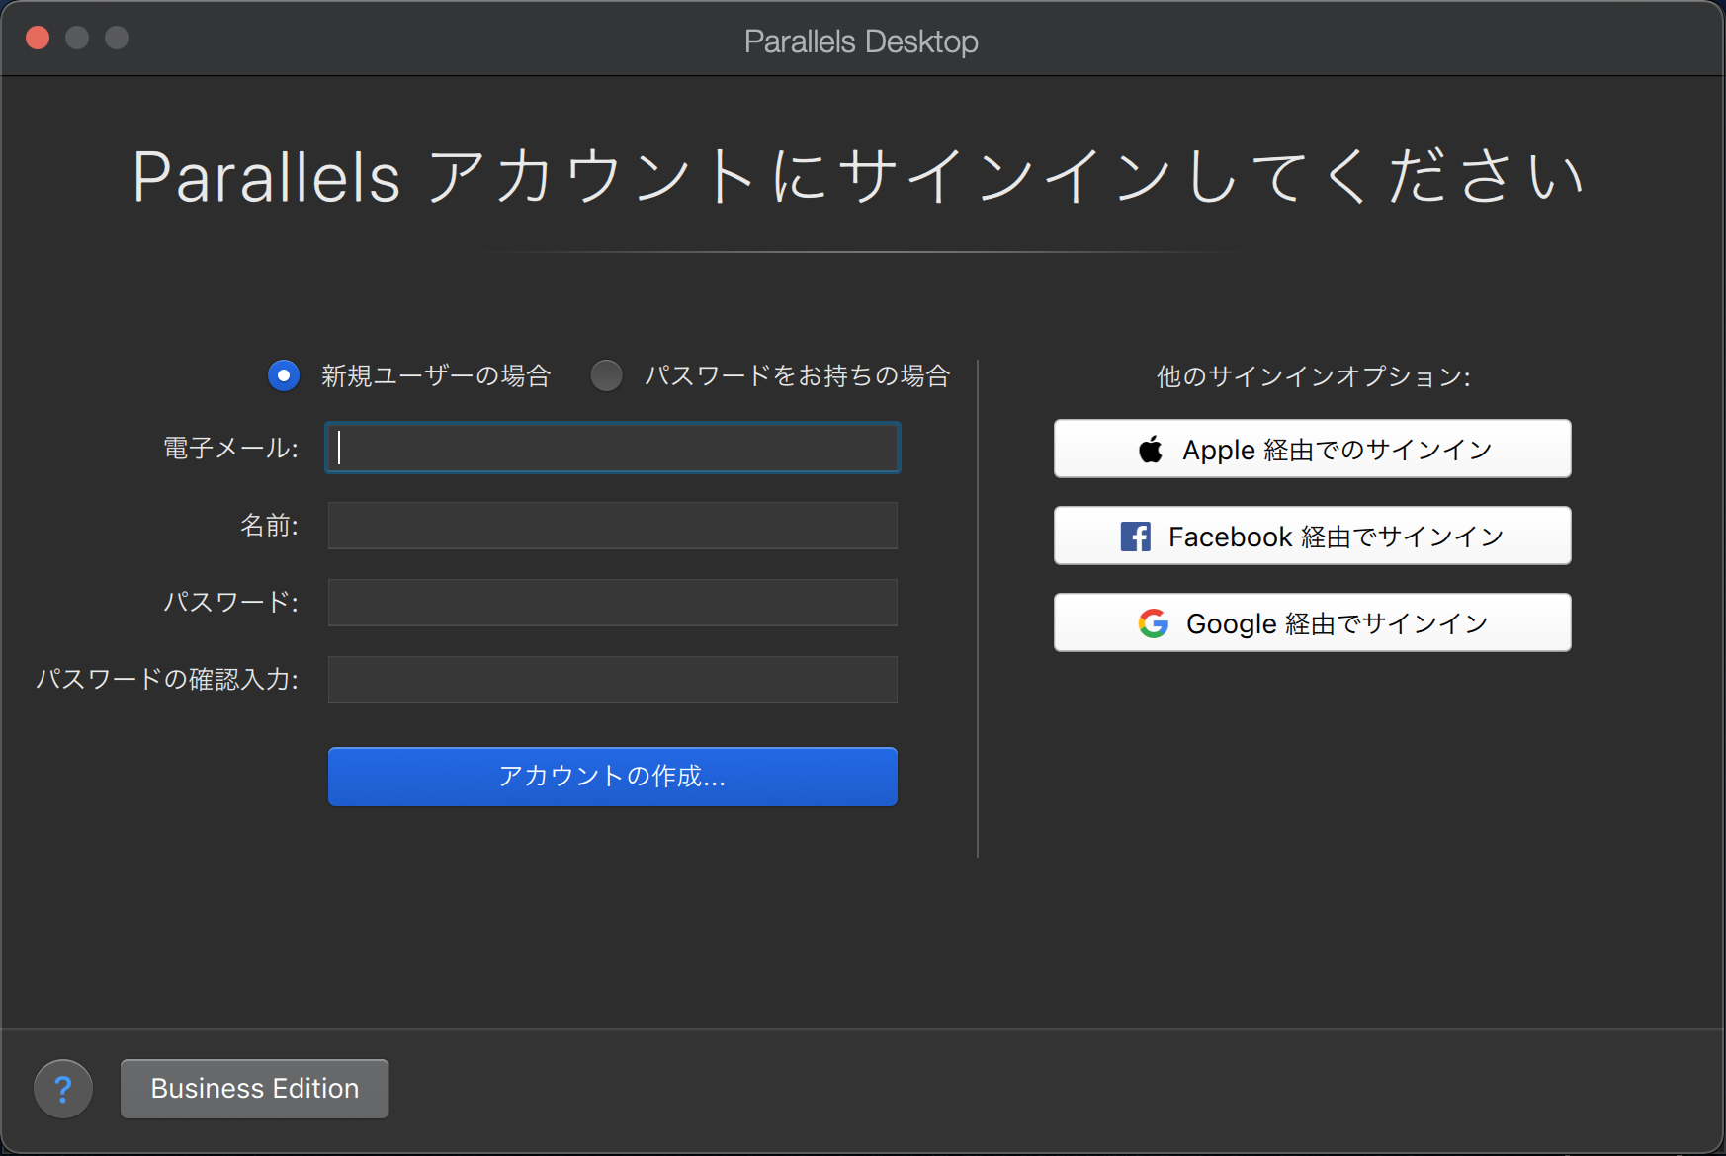This screenshot has height=1156, width=1726.
Task: Click the パスワードの確認入力 field
Action: click(612, 679)
